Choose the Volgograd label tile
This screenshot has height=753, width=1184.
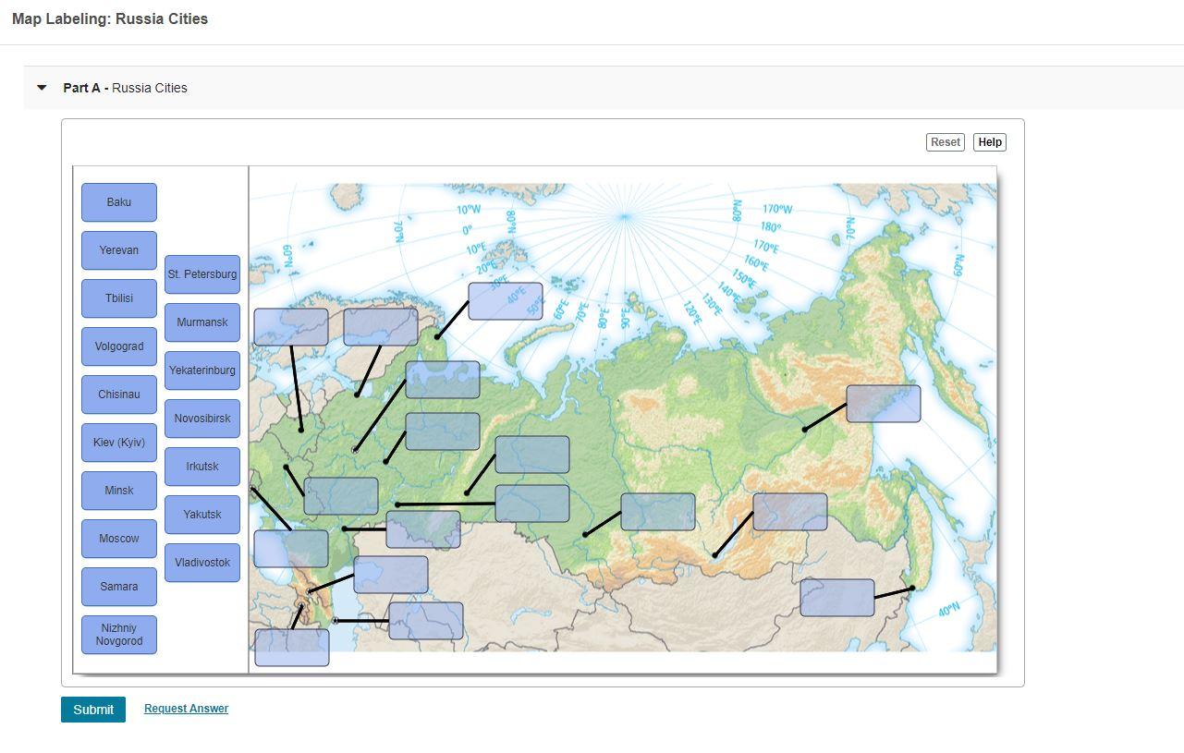119,346
